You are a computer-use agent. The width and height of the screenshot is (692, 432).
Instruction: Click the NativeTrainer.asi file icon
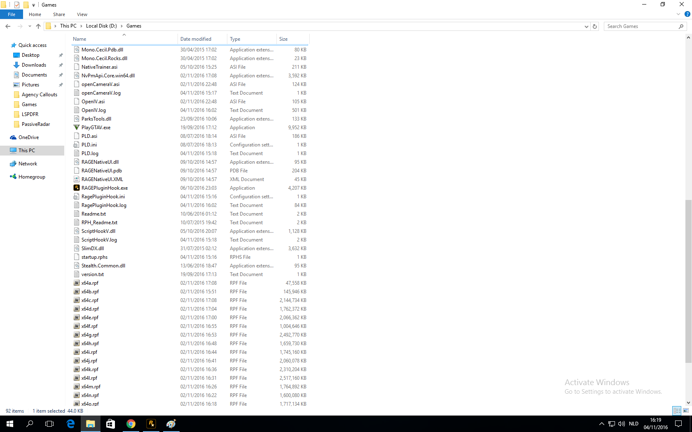(x=76, y=67)
